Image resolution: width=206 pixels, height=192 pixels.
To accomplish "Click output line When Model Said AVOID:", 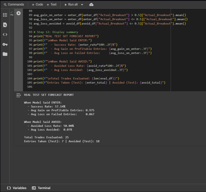I will tap(43, 122).
